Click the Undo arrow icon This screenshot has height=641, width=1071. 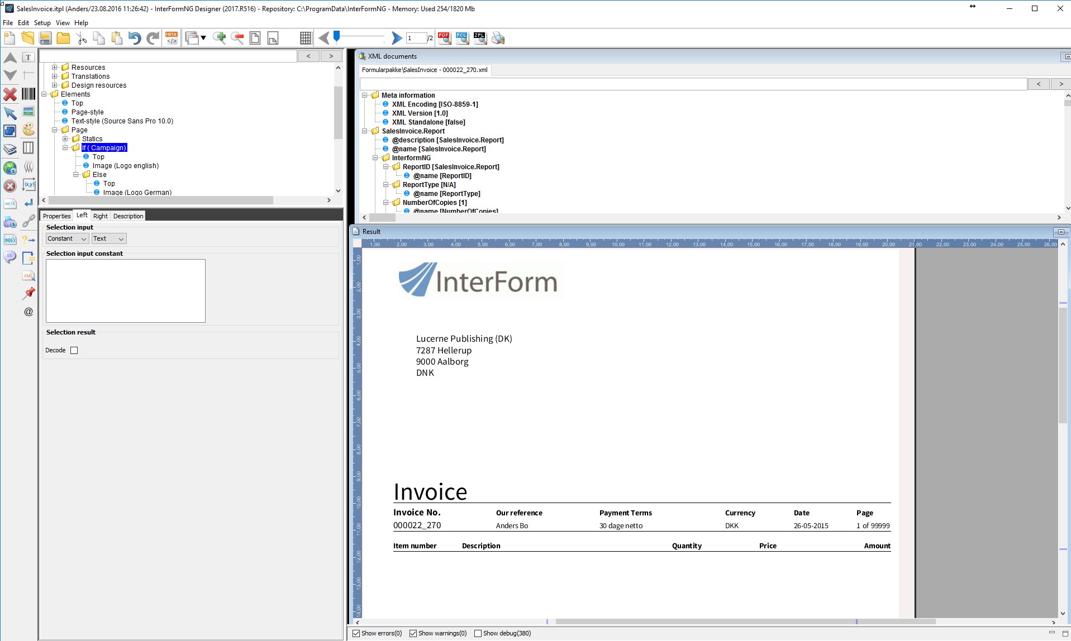135,38
